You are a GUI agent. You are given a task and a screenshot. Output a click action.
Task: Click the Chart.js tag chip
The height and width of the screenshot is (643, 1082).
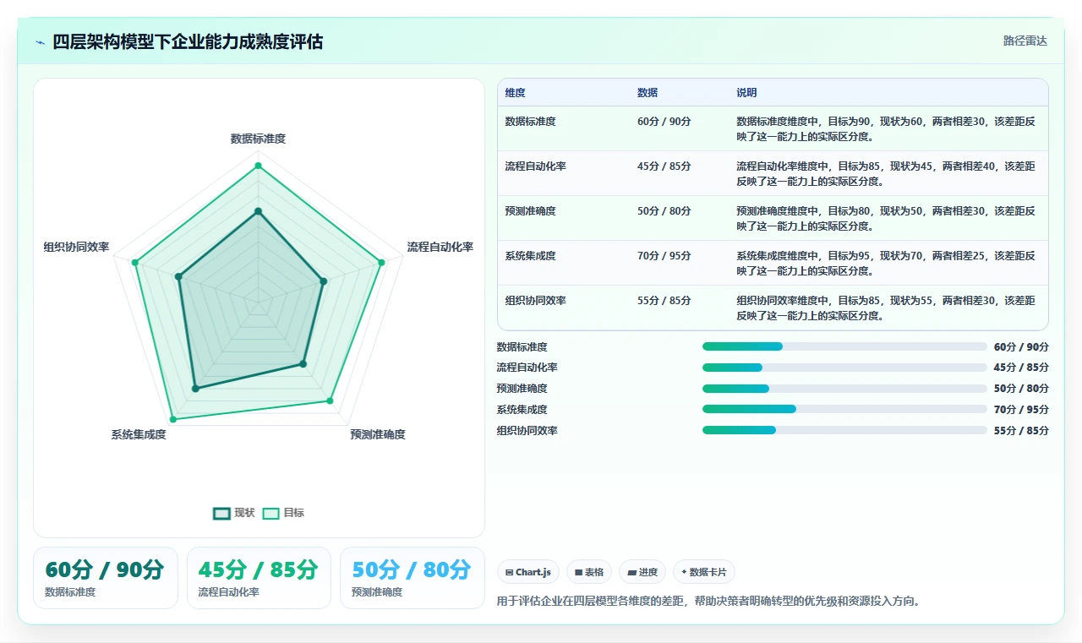528,572
